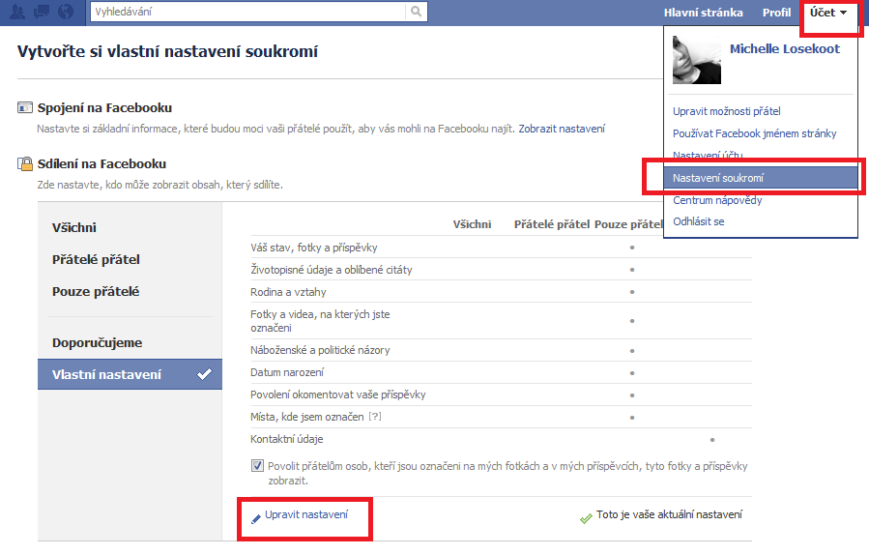The height and width of the screenshot is (555, 869).
Task: Click the green checkmark icon near Toto je vaše aktuální nastavení
Action: [586, 519]
